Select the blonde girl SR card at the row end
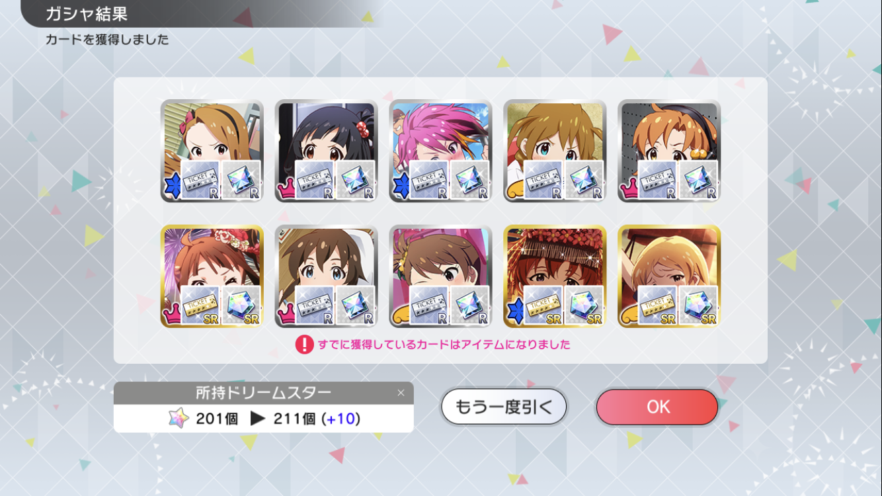Viewport: 882px width, 496px height. tap(669, 276)
